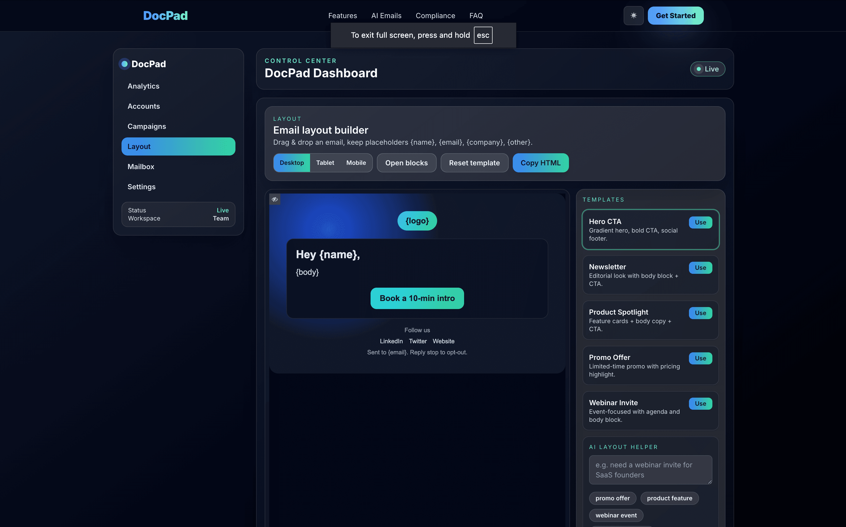Click the Hey {name}, heading
Image resolution: width=846 pixels, height=527 pixels.
pyautogui.click(x=328, y=255)
